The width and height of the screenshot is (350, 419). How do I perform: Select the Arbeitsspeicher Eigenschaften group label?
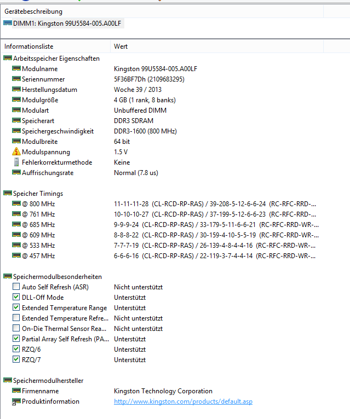(56, 59)
